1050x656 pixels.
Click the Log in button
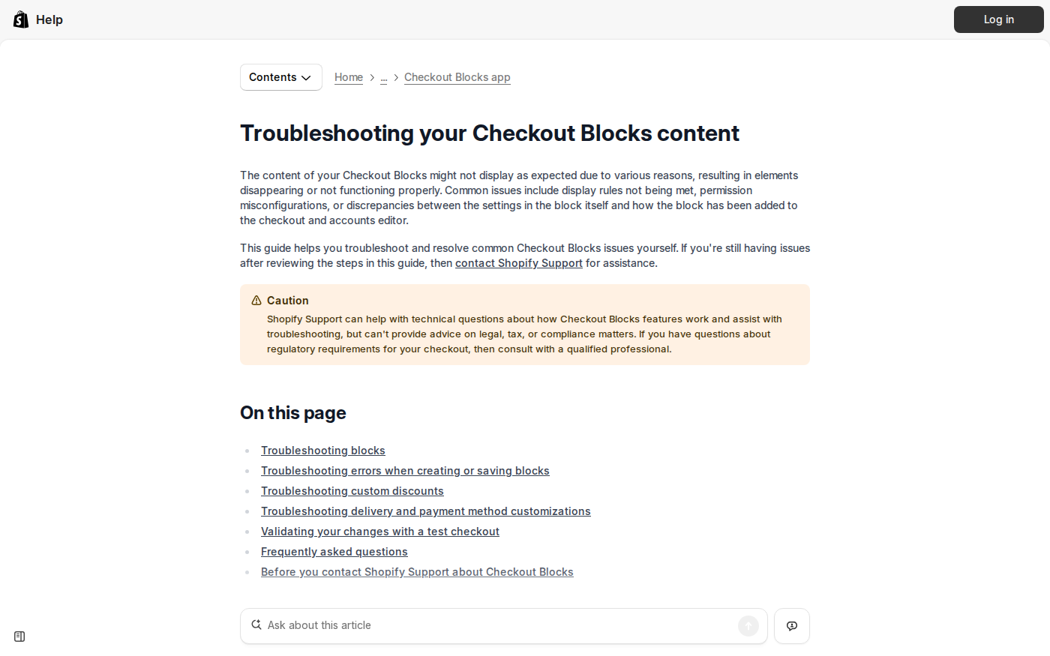point(998,19)
